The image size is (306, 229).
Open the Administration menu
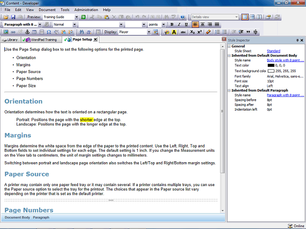(x=86, y=10)
